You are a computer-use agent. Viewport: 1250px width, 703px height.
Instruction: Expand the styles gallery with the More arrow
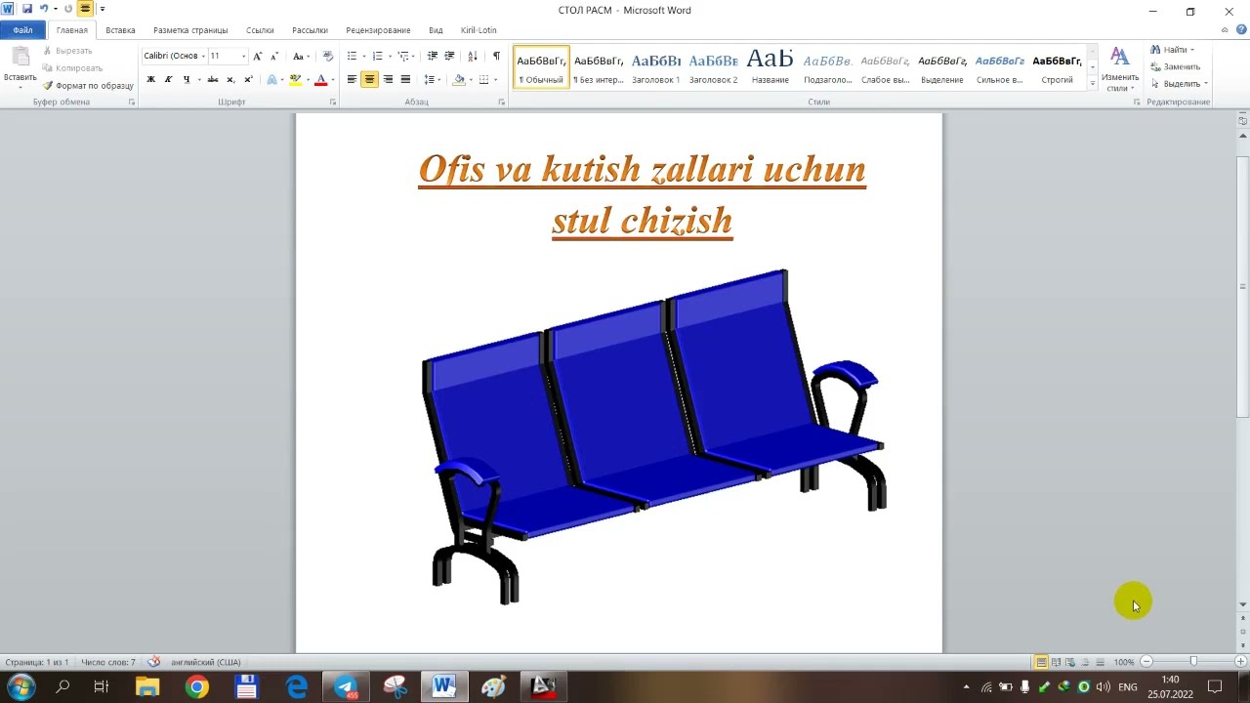1092,85
